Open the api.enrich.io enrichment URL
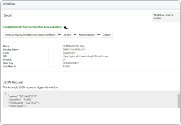 pos(86,56)
